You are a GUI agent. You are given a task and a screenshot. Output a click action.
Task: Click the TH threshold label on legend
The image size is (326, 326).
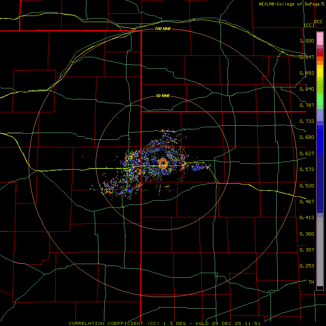tap(311, 282)
